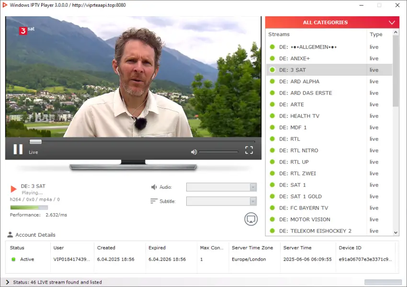Image resolution: width=407 pixels, height=287 pixels.
Task: Click the stream list scrollbar thumb
Action: click(396, 70)
